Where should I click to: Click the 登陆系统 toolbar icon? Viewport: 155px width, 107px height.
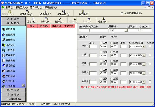10,12
